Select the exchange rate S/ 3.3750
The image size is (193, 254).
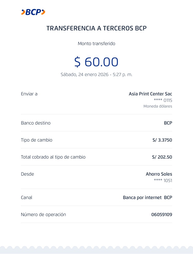(x=162, y=140)
